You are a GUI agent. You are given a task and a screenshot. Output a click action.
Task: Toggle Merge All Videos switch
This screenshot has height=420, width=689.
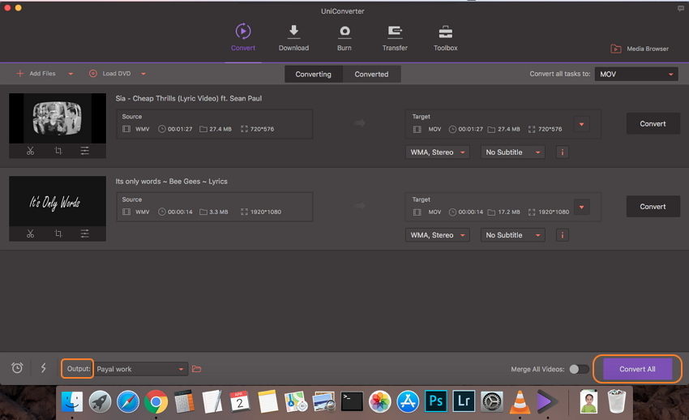[579, 369]
